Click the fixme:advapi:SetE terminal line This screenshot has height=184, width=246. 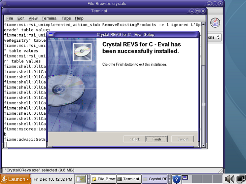point(25,139)
